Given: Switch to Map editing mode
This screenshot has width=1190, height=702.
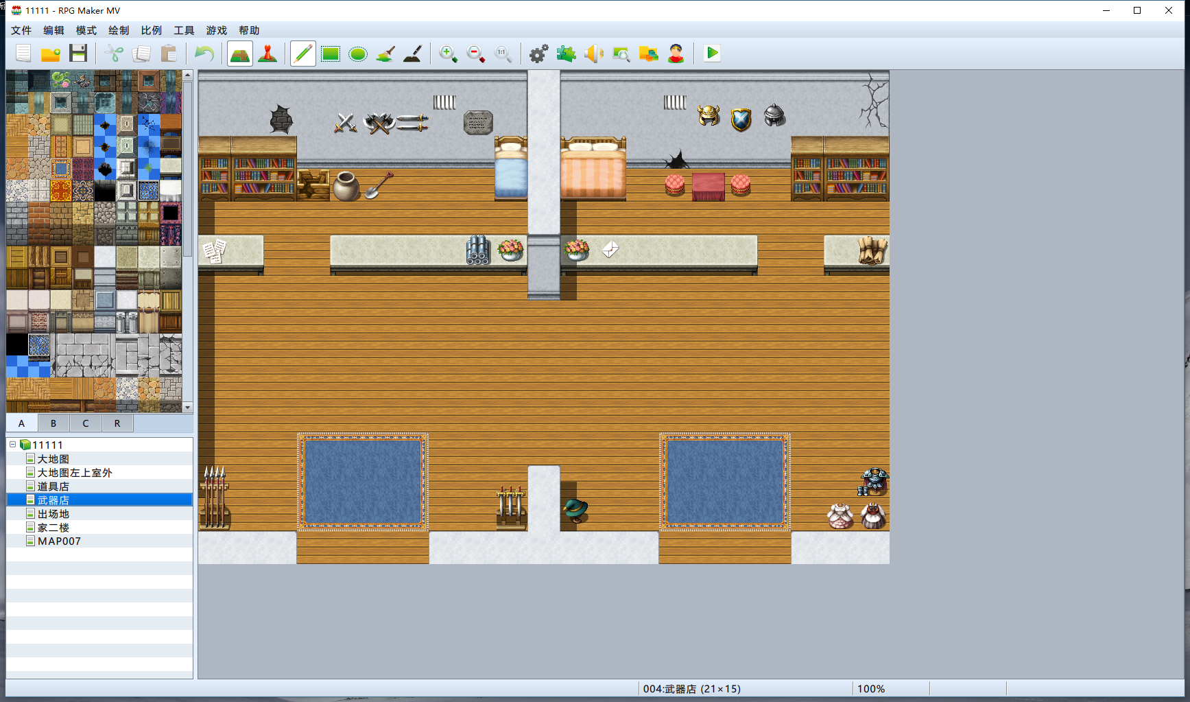Looking at the screenshot, I should pyautogui.click(x=240, y=54).
